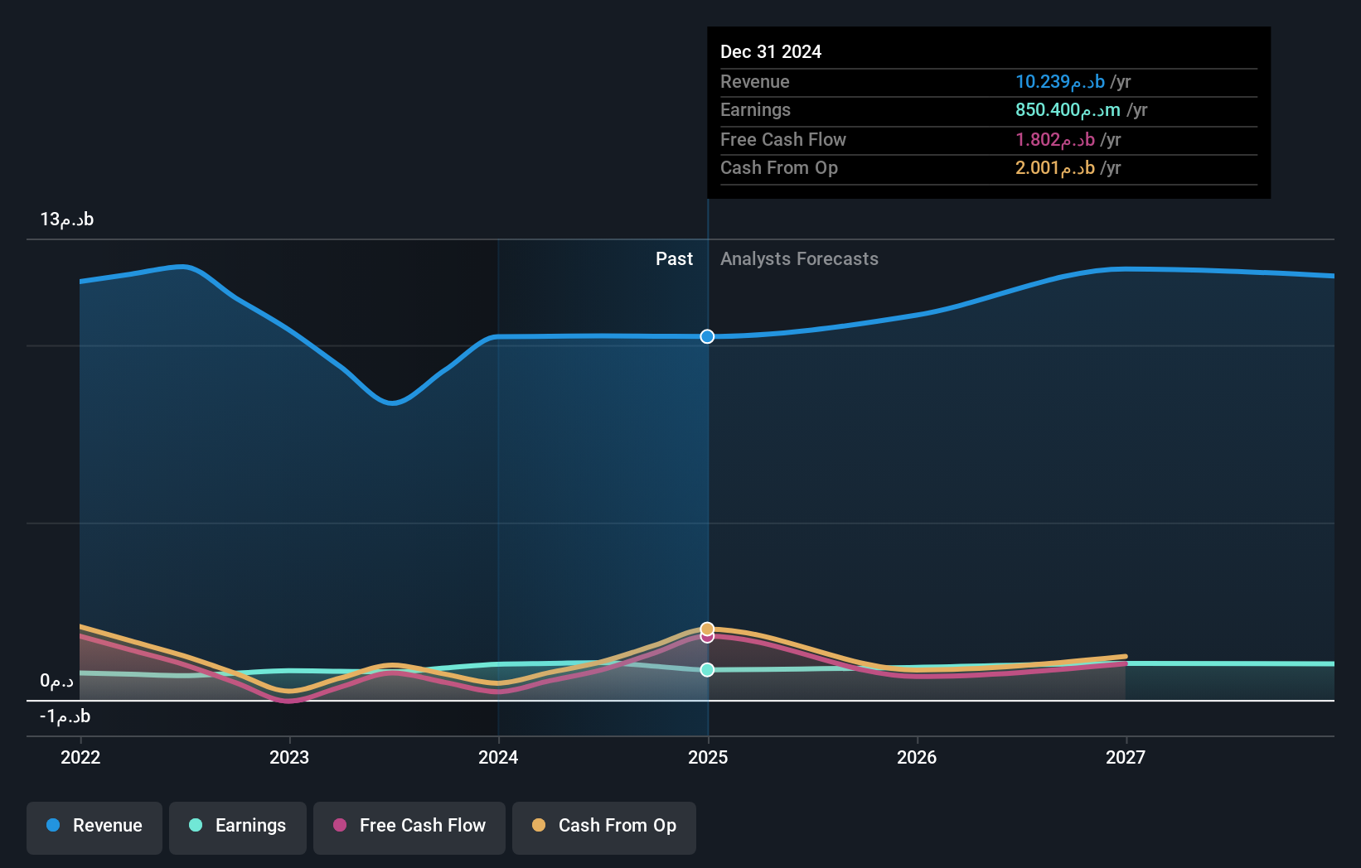
Task: Click the 13 y-axis top label
Action: [67, 219]
